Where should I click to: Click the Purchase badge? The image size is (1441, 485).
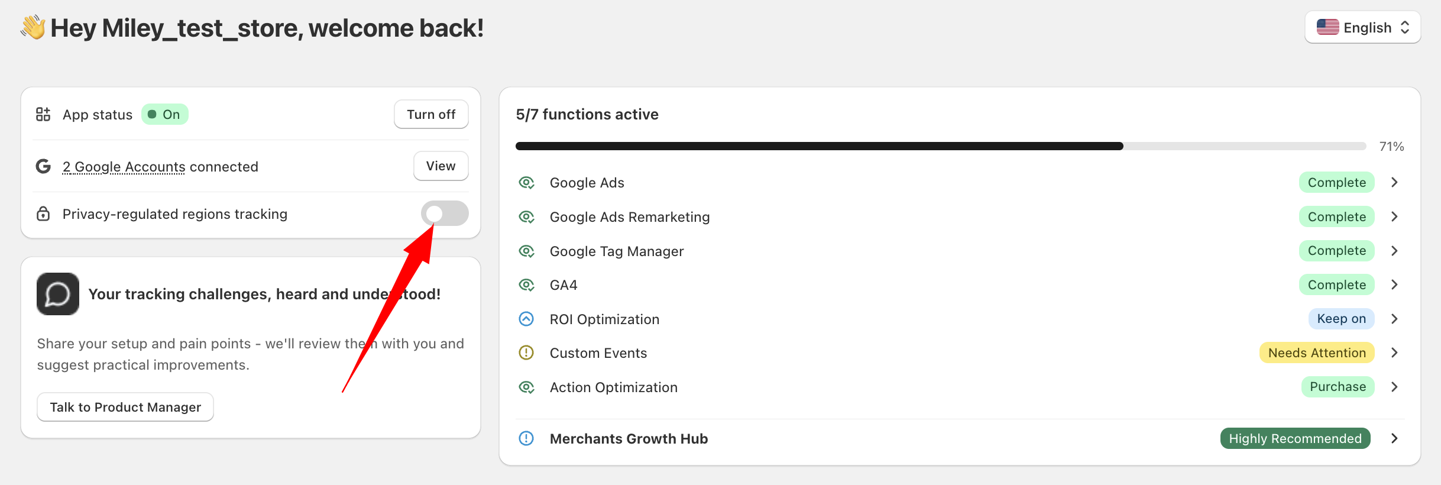[x=1338, y=387]
